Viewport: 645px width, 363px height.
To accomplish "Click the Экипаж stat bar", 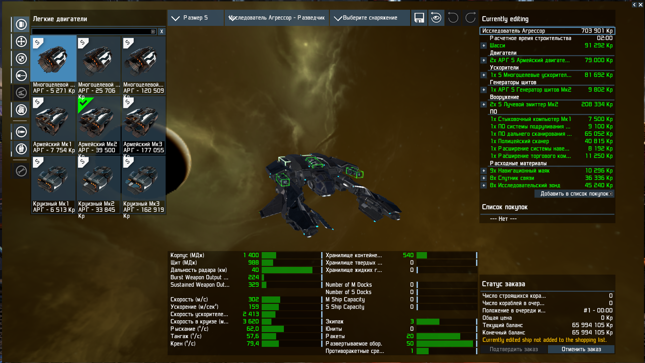I will point(446,322).
